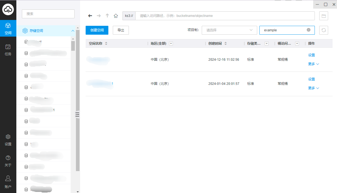Toggle the sidebar collapse handle

[78, 114]
